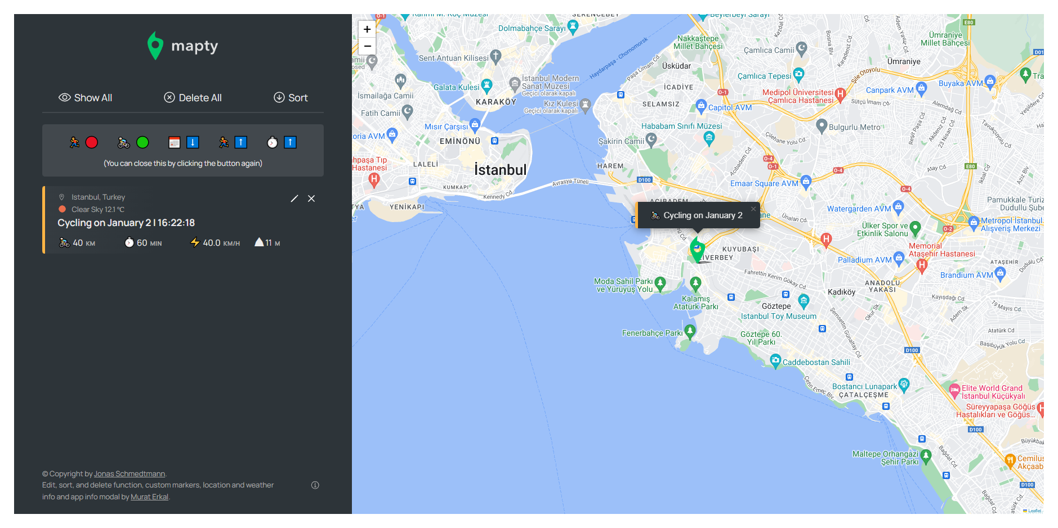Click the 'Üsküdar' district label on map

pyautogui.click(x=676, y=66)
